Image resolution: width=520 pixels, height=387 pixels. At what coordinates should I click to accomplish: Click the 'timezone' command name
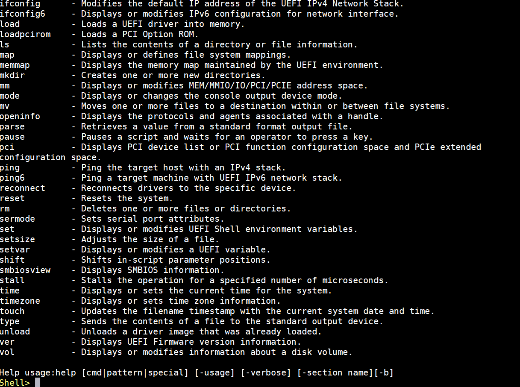click(20, 301)
